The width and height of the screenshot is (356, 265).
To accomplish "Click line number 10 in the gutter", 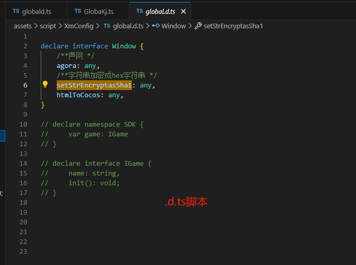I will click(x=23, y=125).
